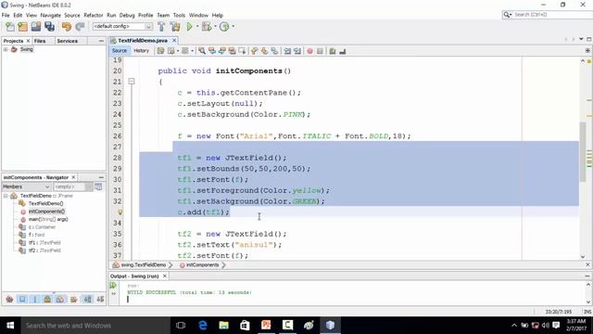Click the Open Project toolbar icon
This screenshot has height=334, width=593.
tap(36, 27)
